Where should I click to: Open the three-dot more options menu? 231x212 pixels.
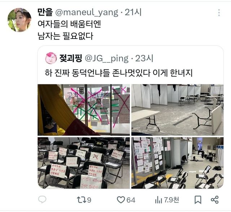coord(219,13)
